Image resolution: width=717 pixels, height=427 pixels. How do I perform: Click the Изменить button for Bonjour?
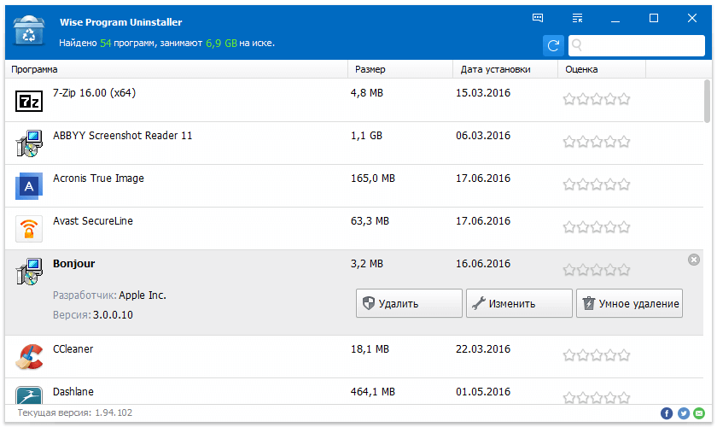519,303
